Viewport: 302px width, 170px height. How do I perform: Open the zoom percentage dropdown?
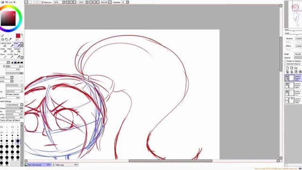coord(64,2)
